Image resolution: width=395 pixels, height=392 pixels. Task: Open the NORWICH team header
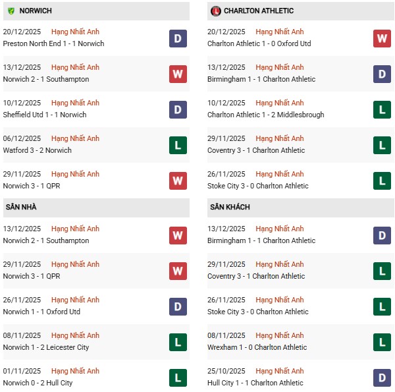[x=36, y=11]
